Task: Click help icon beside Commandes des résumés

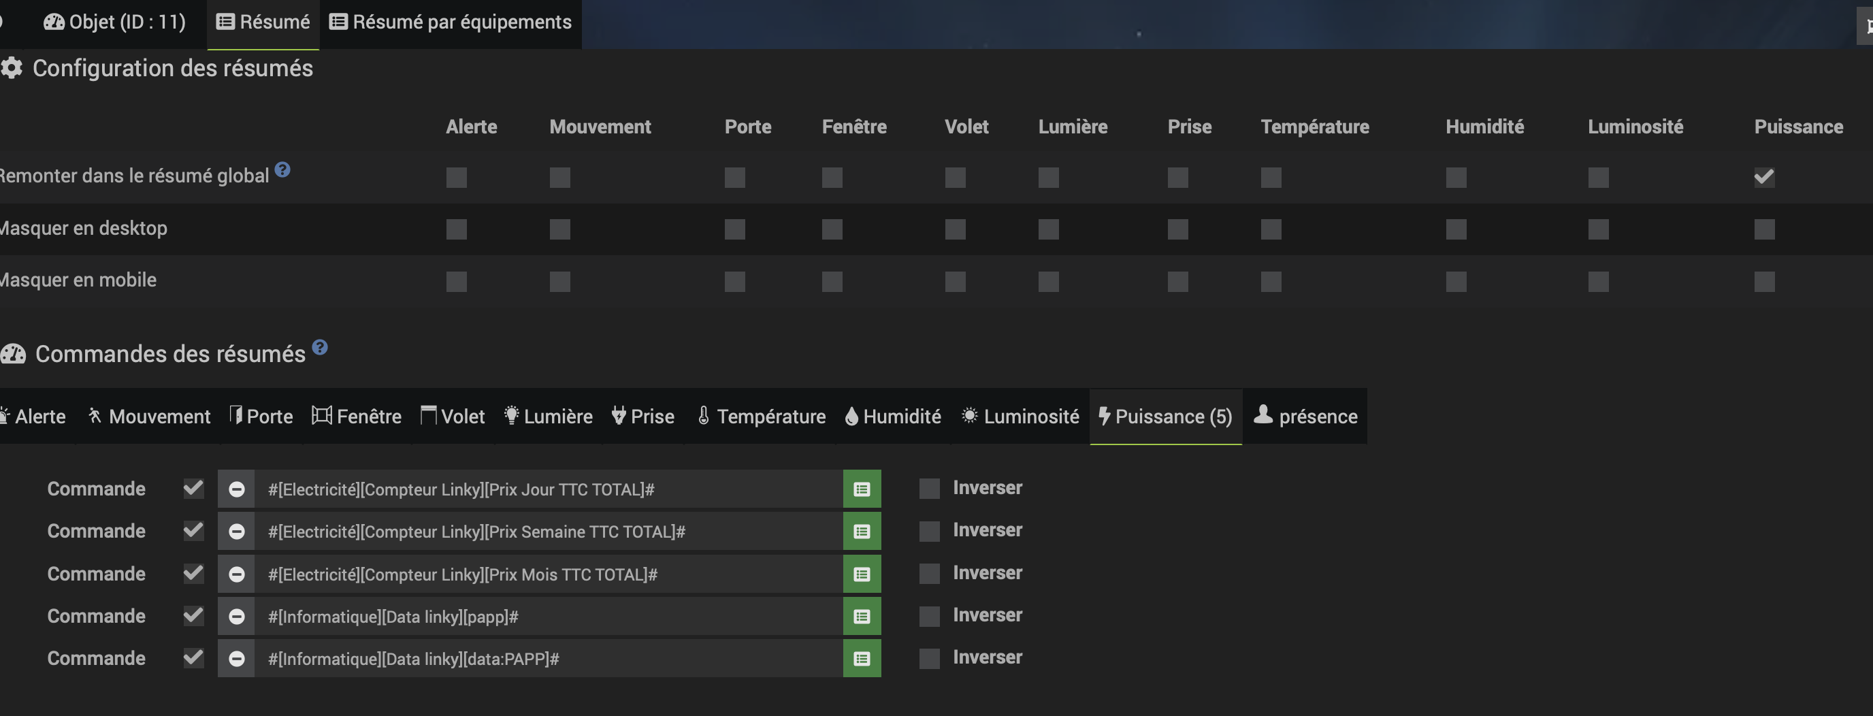Action: 320,348
